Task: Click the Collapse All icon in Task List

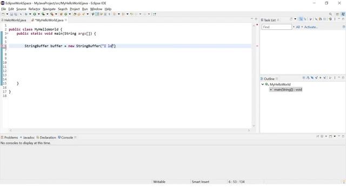Action: [x=324, y=19]
